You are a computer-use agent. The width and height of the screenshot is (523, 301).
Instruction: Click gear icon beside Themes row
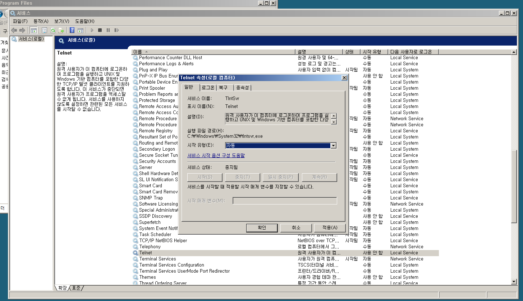(136, 277)
